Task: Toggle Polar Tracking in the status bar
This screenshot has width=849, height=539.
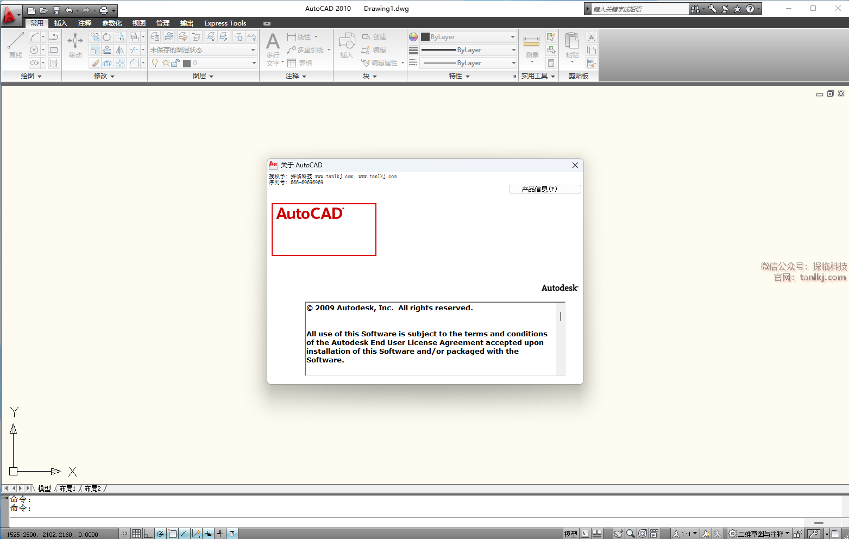Action: tap(160, 534)
